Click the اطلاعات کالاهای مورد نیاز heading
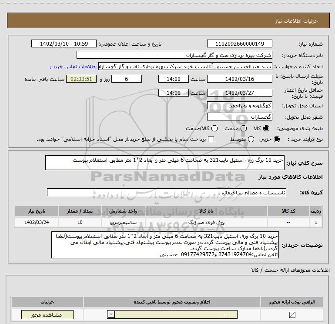 click(290, 177)
